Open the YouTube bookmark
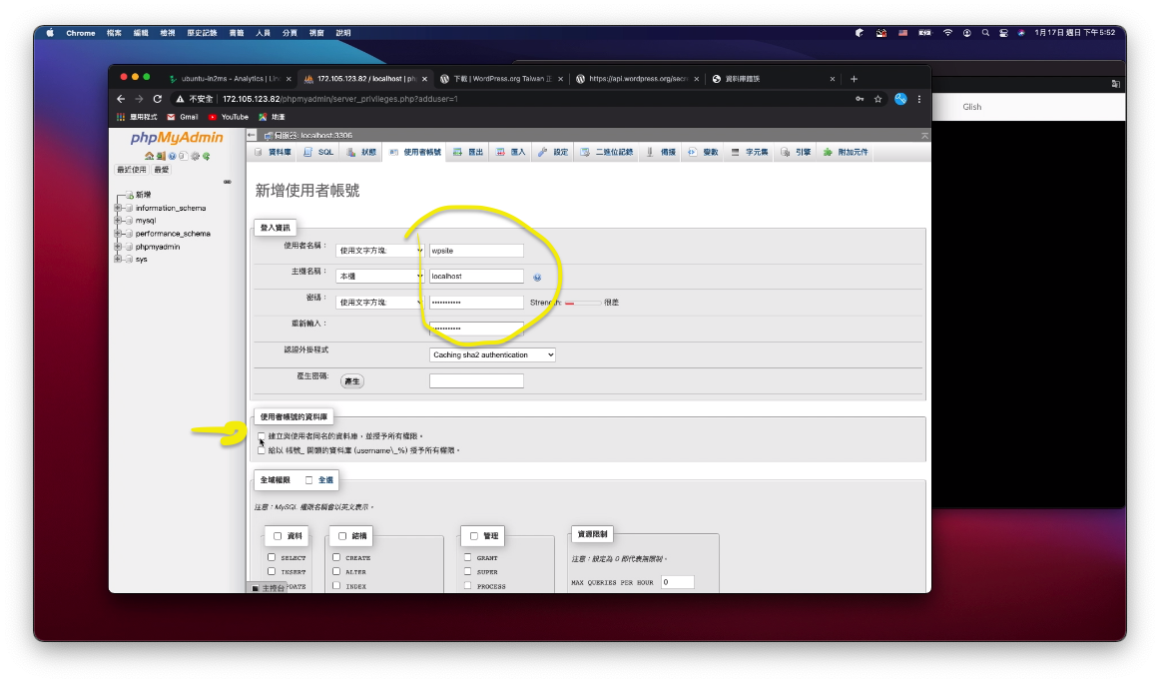 click(x=229, y=117)
